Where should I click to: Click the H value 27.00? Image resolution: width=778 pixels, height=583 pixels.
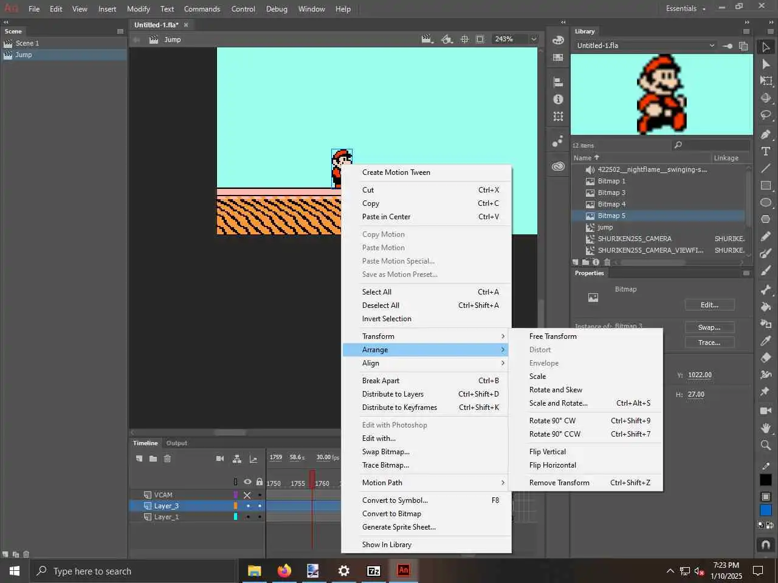[696, 394]
